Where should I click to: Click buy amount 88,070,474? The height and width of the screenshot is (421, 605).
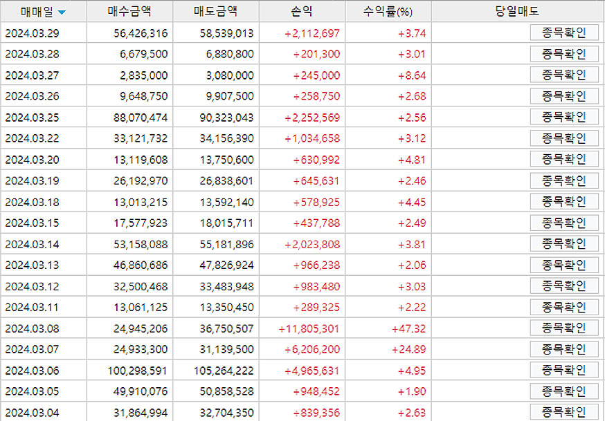click(x=141, y=118)
